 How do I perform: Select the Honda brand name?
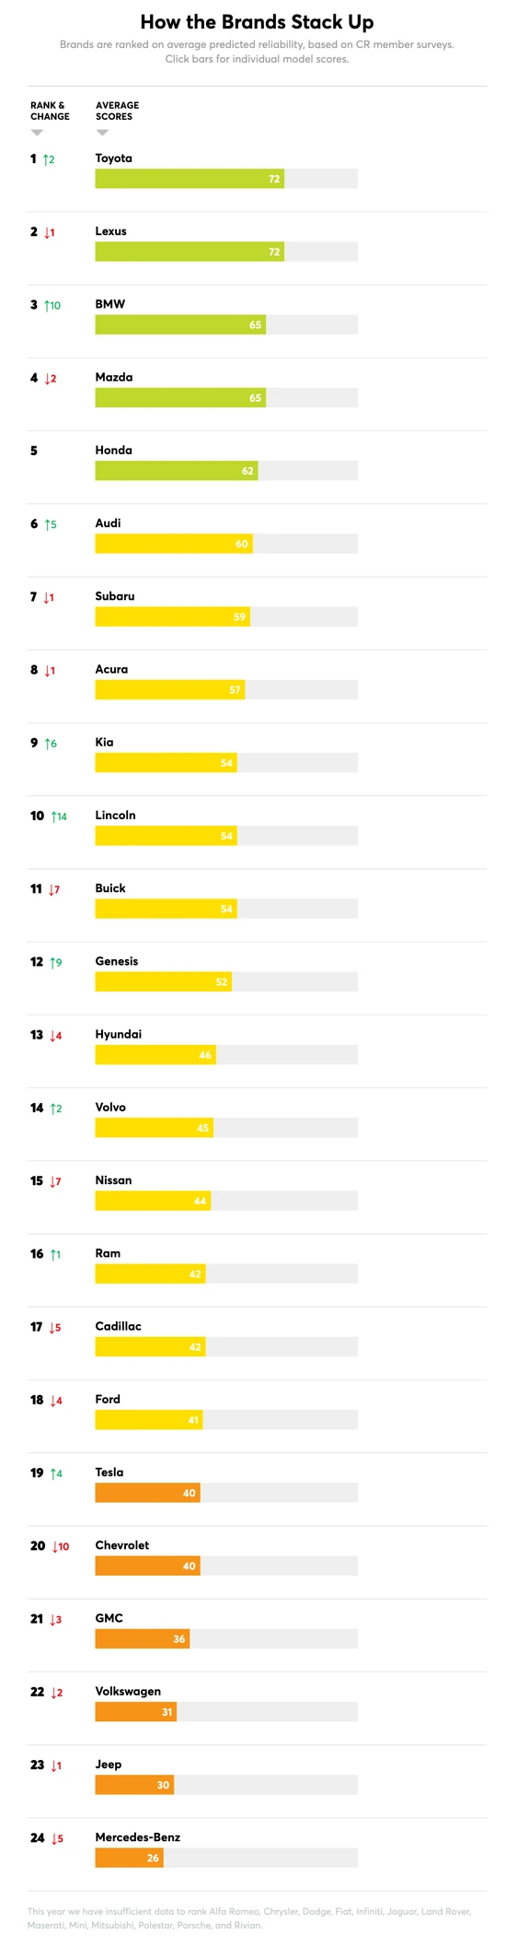tap(114, 451)
